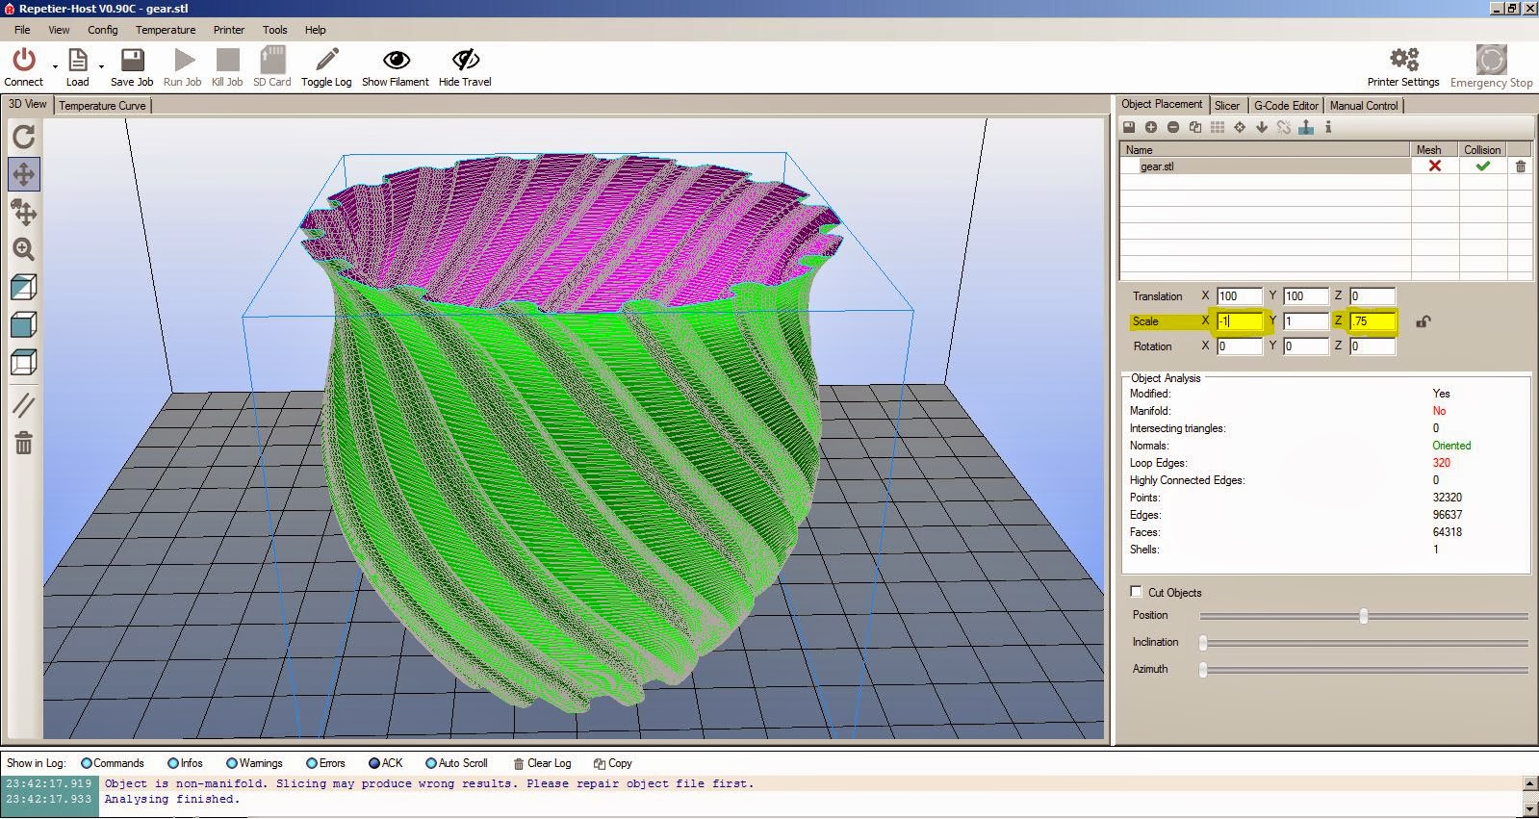Screen dimensions: 1539x819
Task: Open the File menu
Action: pos(22,30)
